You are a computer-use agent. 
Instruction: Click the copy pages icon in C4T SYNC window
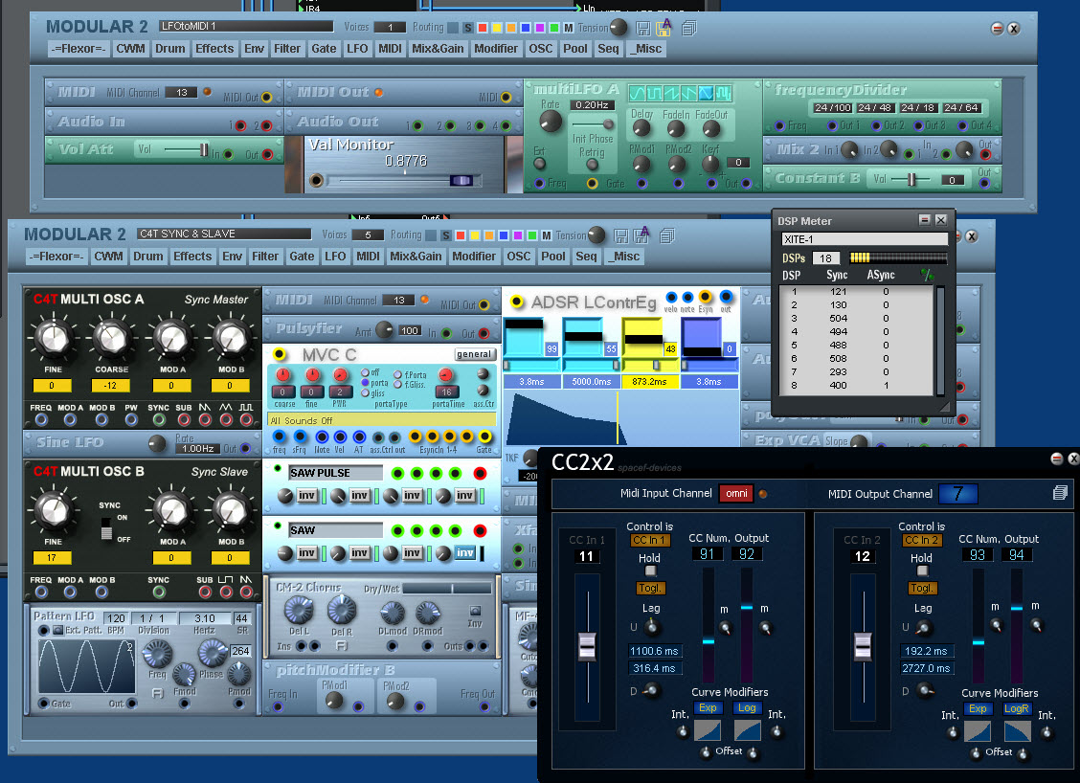666,236
